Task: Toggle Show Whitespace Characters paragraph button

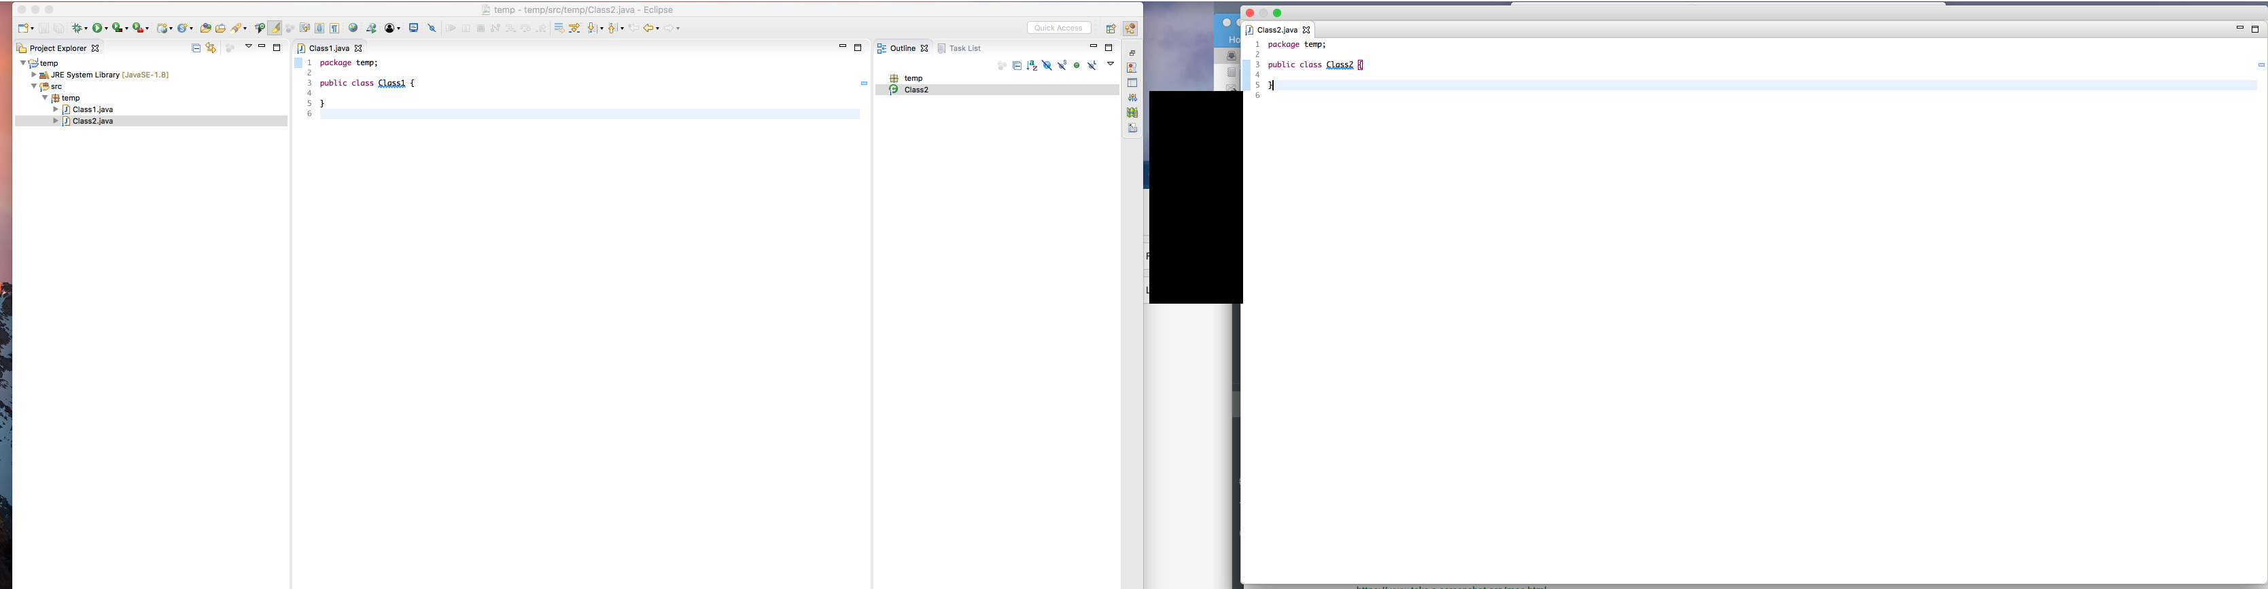Action: pos(334,28)
